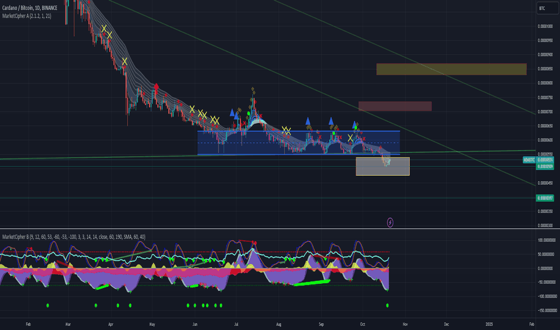Image resolution: width=560 pixels, height=330 pixels.
Task: Click the -150.00000000 oscillator scale label
Action: (x=546, y=310)
